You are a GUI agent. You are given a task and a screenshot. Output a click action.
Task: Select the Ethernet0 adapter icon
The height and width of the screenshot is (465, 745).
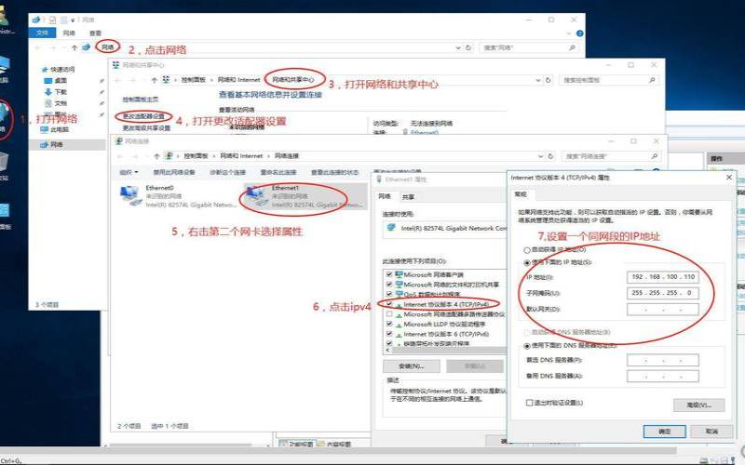coord(130,195)
